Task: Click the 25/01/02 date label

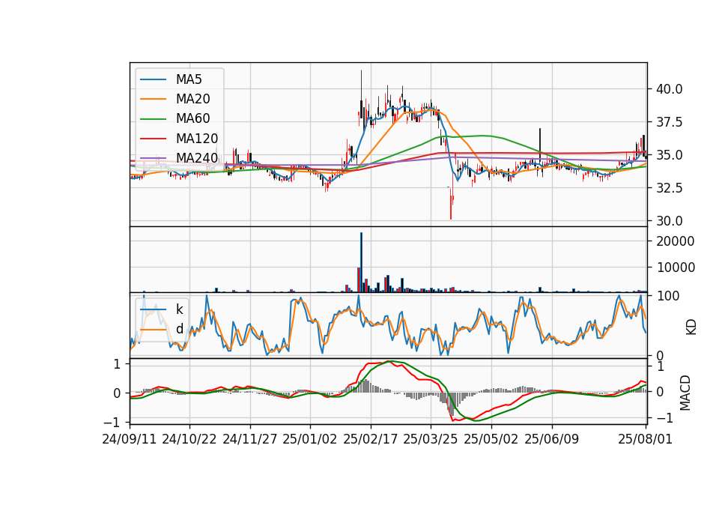Action: pyautogui.click(x=310, y=439)
